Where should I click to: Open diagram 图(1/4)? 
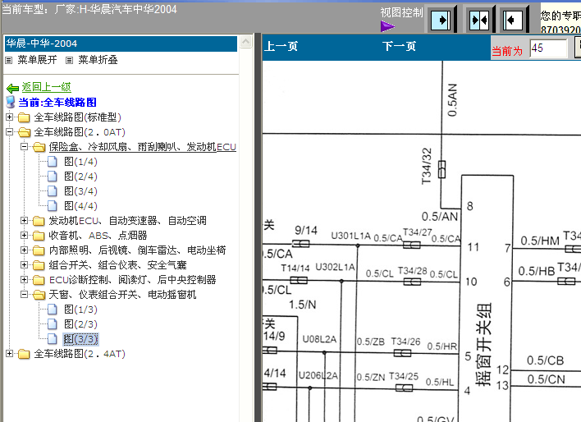[80, 162]
